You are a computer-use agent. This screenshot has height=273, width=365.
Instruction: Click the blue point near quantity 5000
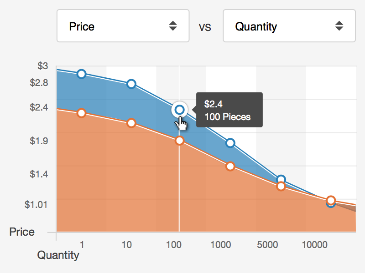(282, 179)
